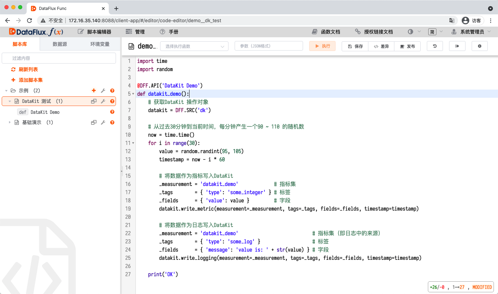Image resolution: width=498 pixels, height=294 pixels.
Task: Focus the 参数 (JSON格式) parameters field
Action: point(269,46)
